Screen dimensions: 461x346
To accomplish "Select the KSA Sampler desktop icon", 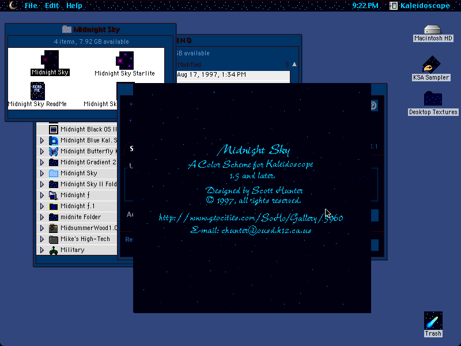I will click(x=431, y=65).
